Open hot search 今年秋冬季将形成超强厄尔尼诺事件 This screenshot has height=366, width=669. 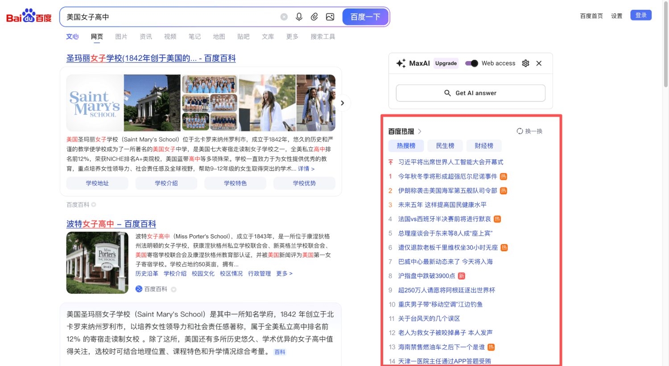click(x=447, y=176)
